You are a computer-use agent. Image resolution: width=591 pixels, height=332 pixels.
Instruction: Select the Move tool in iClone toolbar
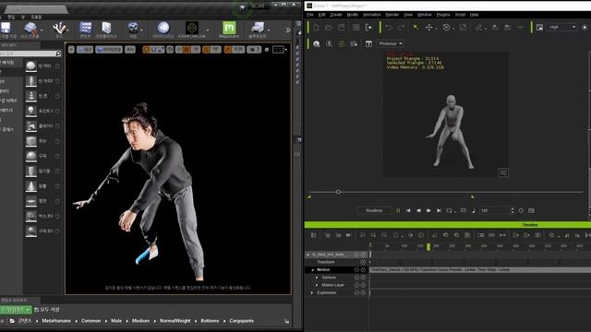pos(428,27)
